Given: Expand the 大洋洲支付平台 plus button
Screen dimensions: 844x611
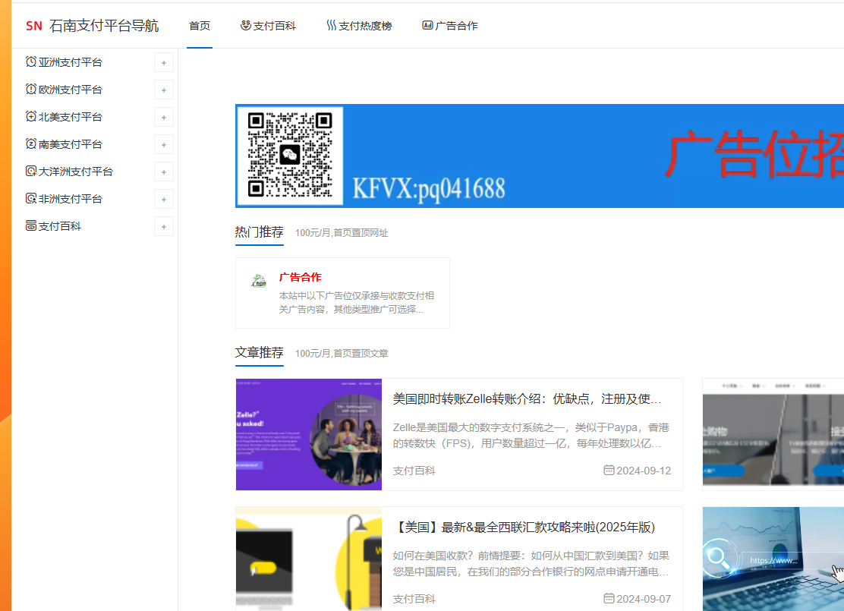Looking at the screenshot, I should pos(164,172).
